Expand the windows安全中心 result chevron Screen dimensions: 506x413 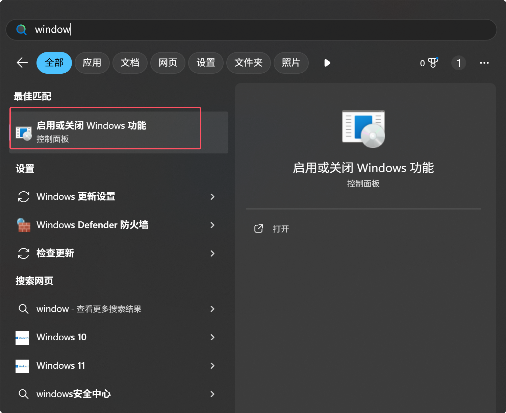(x=212, y=394)
